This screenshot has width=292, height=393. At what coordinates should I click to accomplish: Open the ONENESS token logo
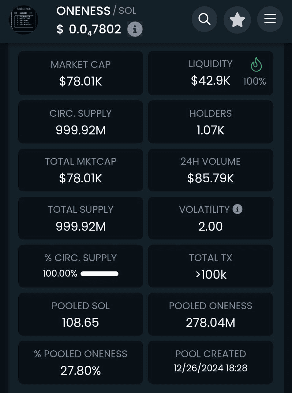click(24, 20)
